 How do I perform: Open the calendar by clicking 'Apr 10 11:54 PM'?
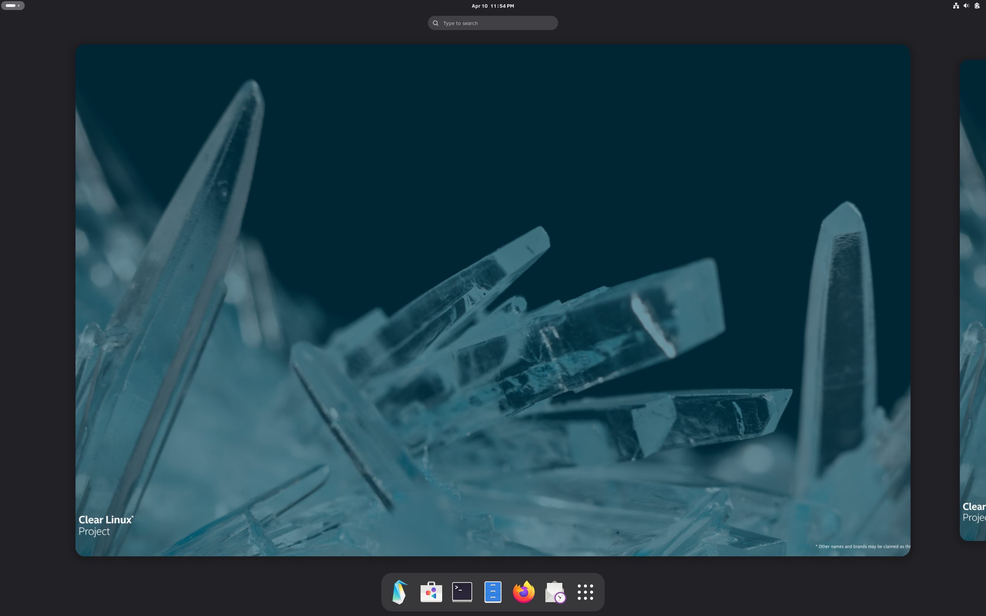point(492,6)
